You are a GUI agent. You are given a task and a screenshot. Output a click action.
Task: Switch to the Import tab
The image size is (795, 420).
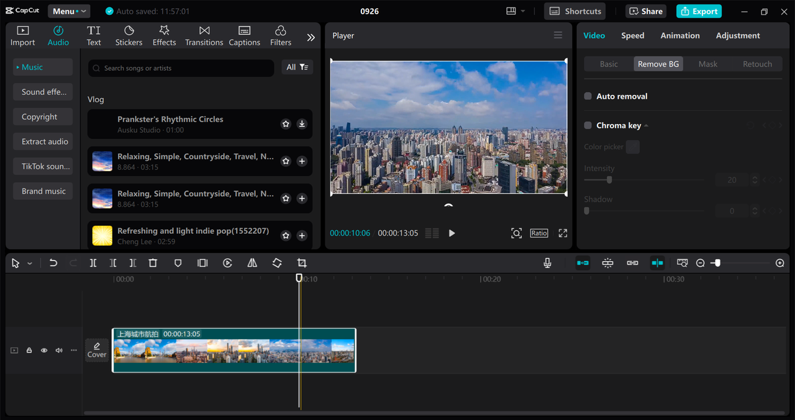(x=22, y=36)
